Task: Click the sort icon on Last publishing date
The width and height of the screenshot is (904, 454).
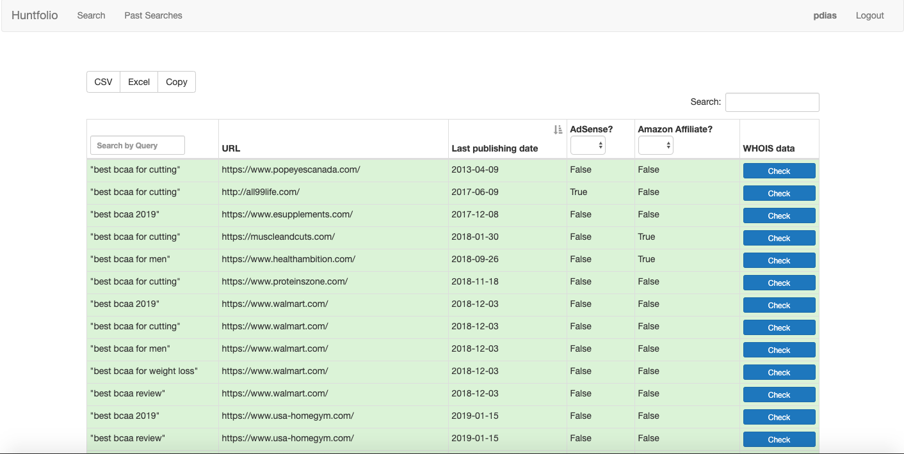Action: pos(558,129)
